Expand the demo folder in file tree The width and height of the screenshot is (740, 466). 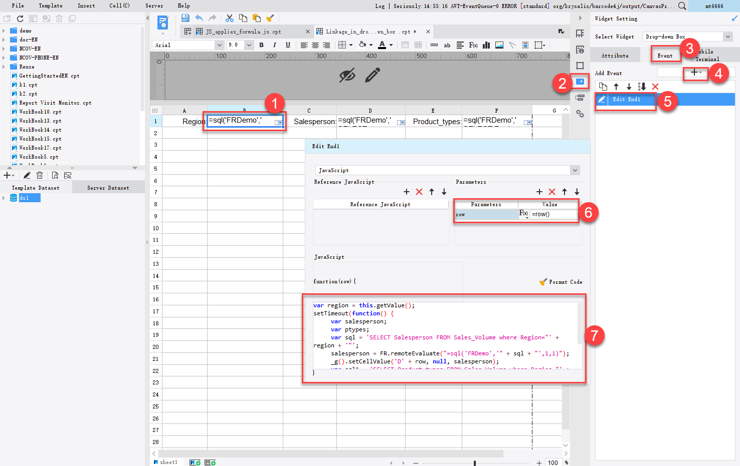tap(4, 31)
